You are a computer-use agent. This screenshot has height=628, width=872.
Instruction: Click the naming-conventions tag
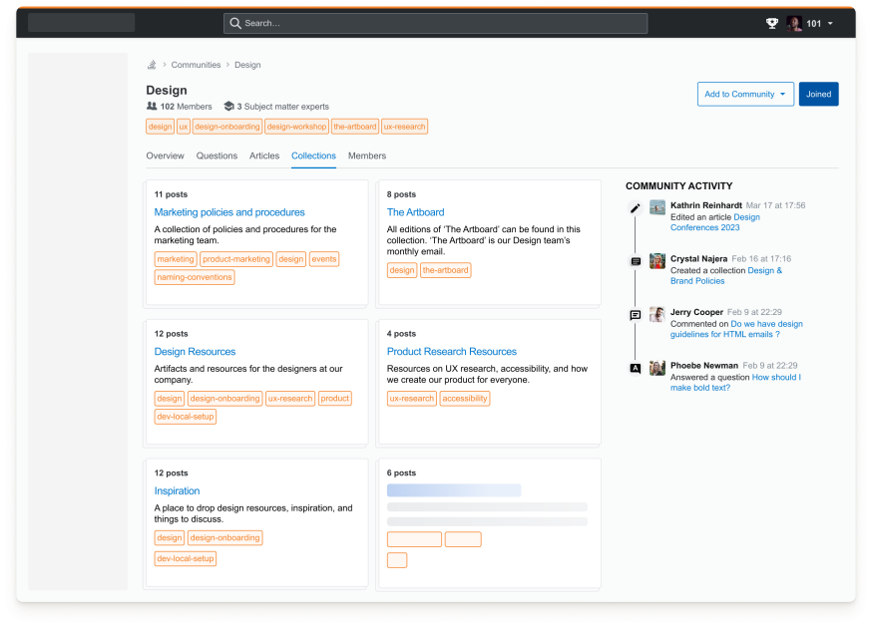coord(195,277)
